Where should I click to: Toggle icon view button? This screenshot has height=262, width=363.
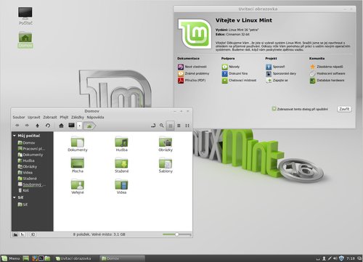pyautogui.click(x=171, y=126)
